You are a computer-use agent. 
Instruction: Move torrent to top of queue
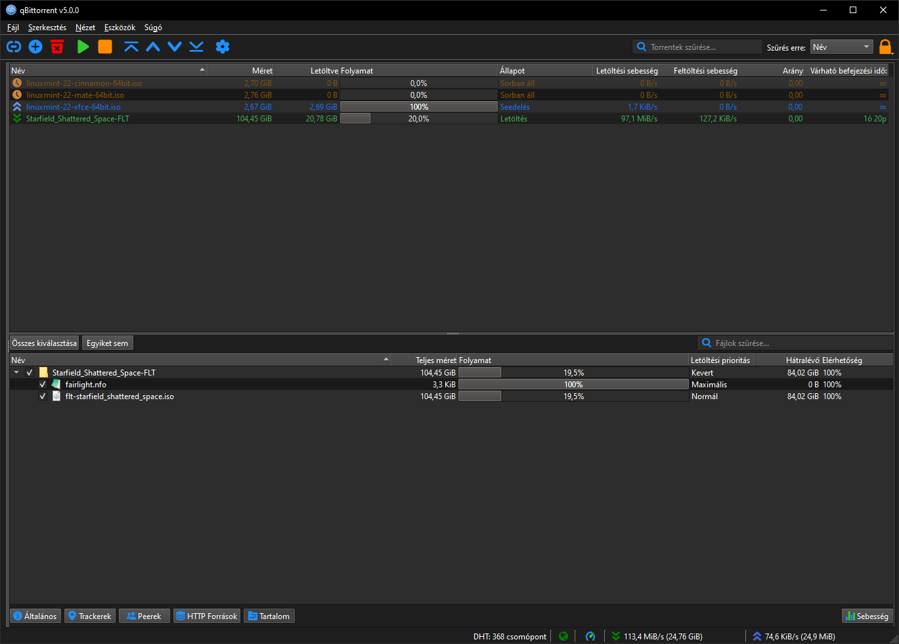tap(131, 47)
